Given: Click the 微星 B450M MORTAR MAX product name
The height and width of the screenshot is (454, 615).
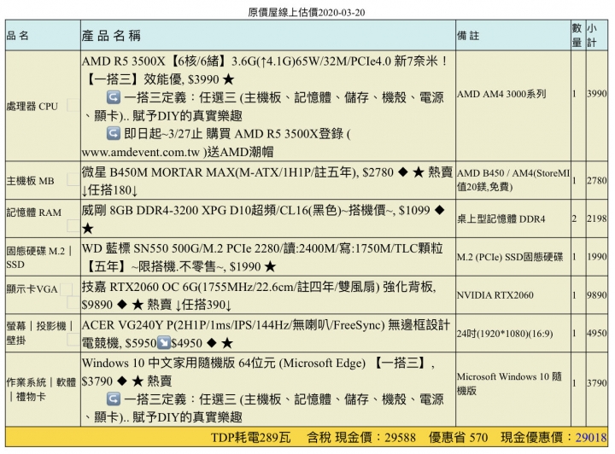Looking at the screenshot, I should point(159,172).
